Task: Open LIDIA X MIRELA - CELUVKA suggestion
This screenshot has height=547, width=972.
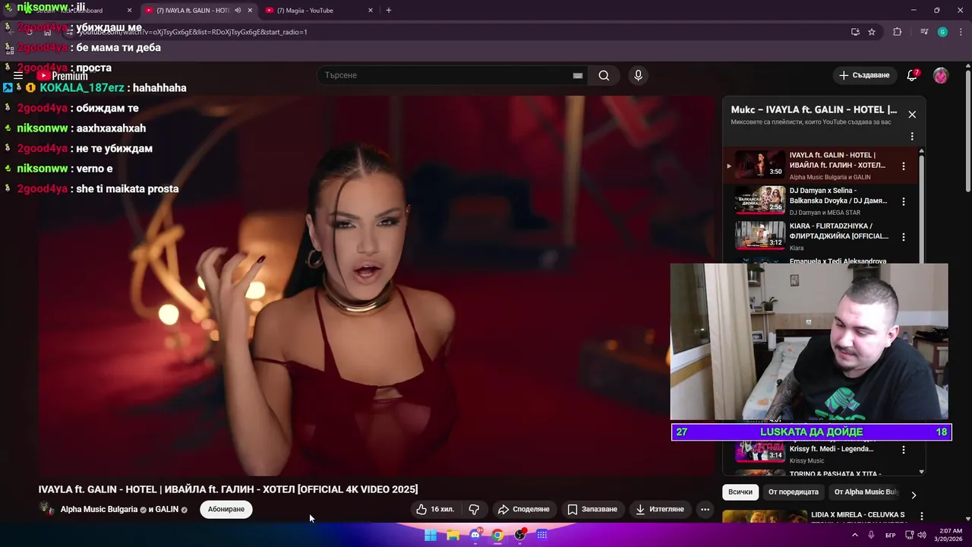Action: point(857,515)
